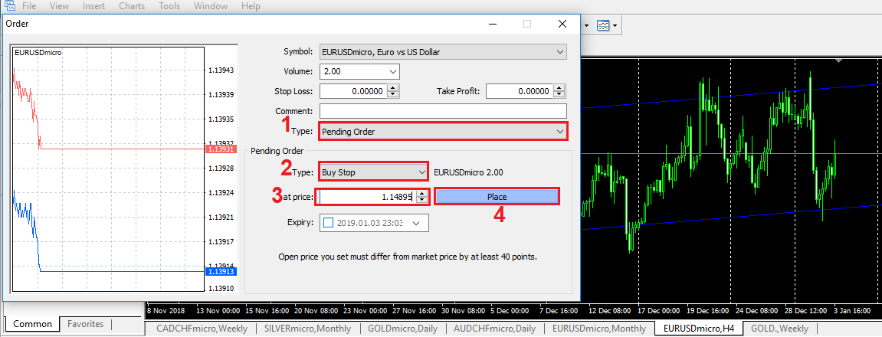Increase the at price value with the up arrow
Image resolution: width=882 pixels, height=337 pixels.
422,194
